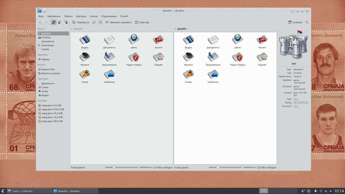Toggle the Преглед preview option
Screen dimensions: 345x194
142,22
